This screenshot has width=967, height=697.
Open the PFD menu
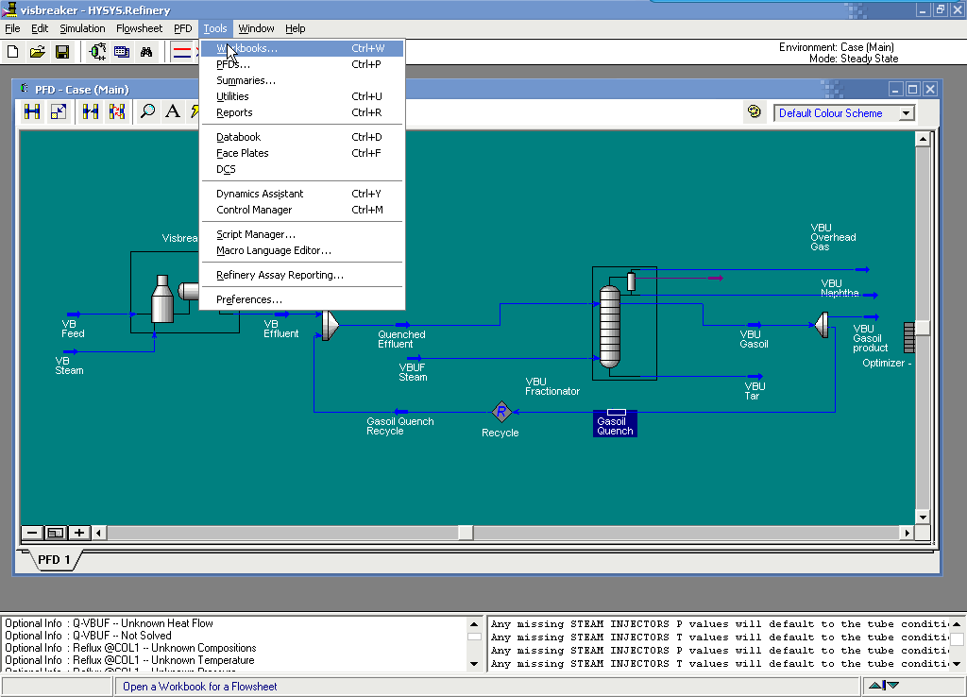pyautogui.click(x=182, y=28)
